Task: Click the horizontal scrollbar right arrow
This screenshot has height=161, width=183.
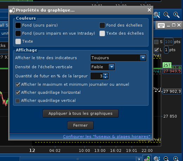Action: pos(139,159)
